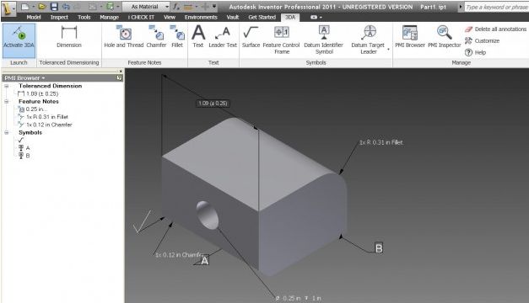Open the Get Started tab

(262, 17)
